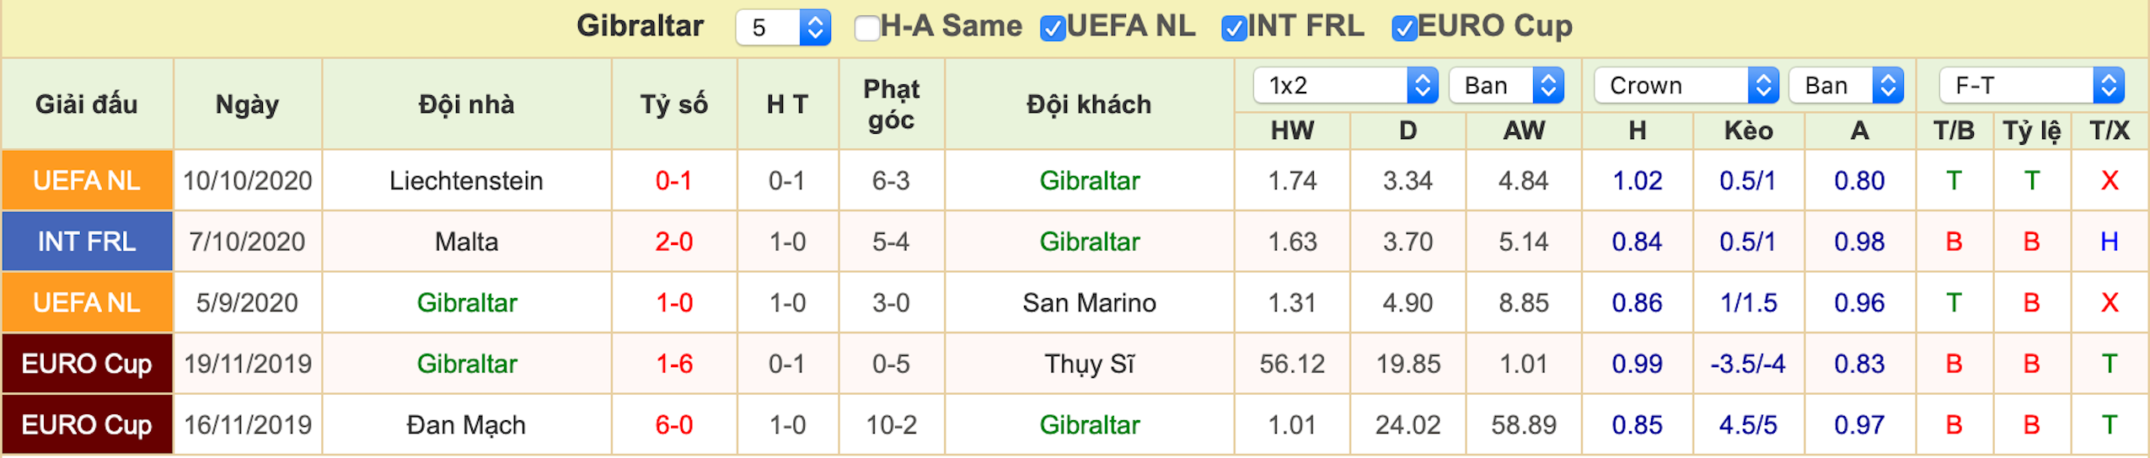Open the match count dropdown showing 5
Screen dimensions: 2150x458
pos(783,28)
